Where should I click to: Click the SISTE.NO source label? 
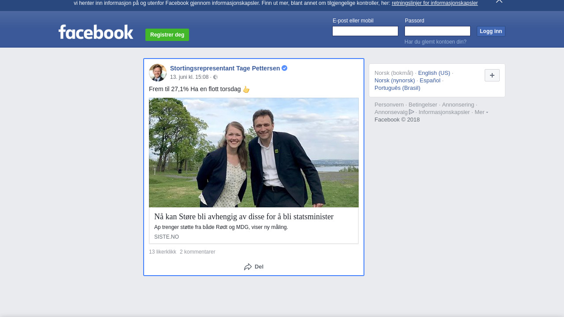click(167, 237)
